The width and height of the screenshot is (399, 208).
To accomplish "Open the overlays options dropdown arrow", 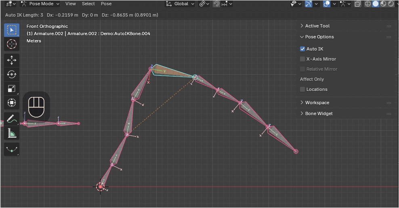I will point(334,4).
